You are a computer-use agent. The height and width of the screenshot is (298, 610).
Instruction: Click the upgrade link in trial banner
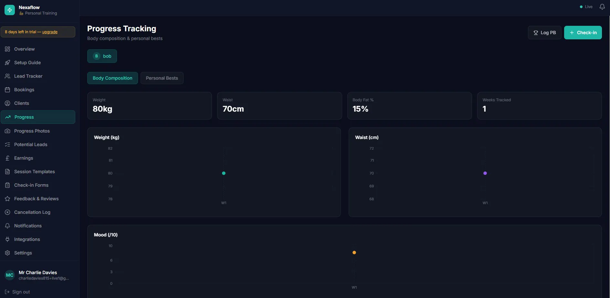50,32
